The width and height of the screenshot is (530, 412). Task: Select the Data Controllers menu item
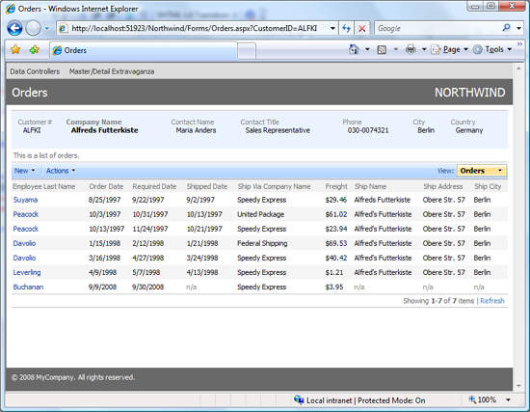coord(35,71)
